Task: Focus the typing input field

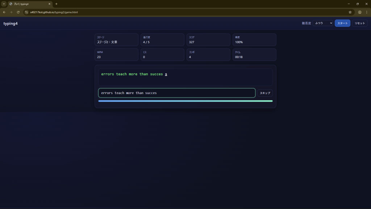Action: tap(176, 93)
